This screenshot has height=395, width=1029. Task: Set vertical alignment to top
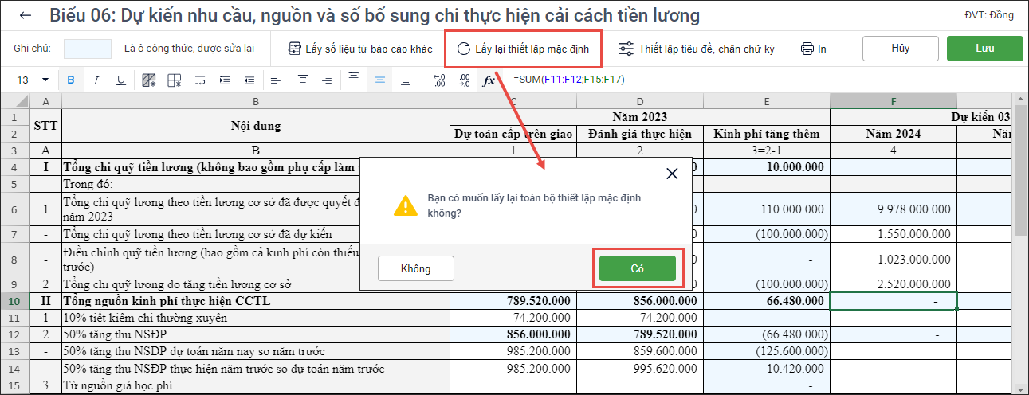355,80
